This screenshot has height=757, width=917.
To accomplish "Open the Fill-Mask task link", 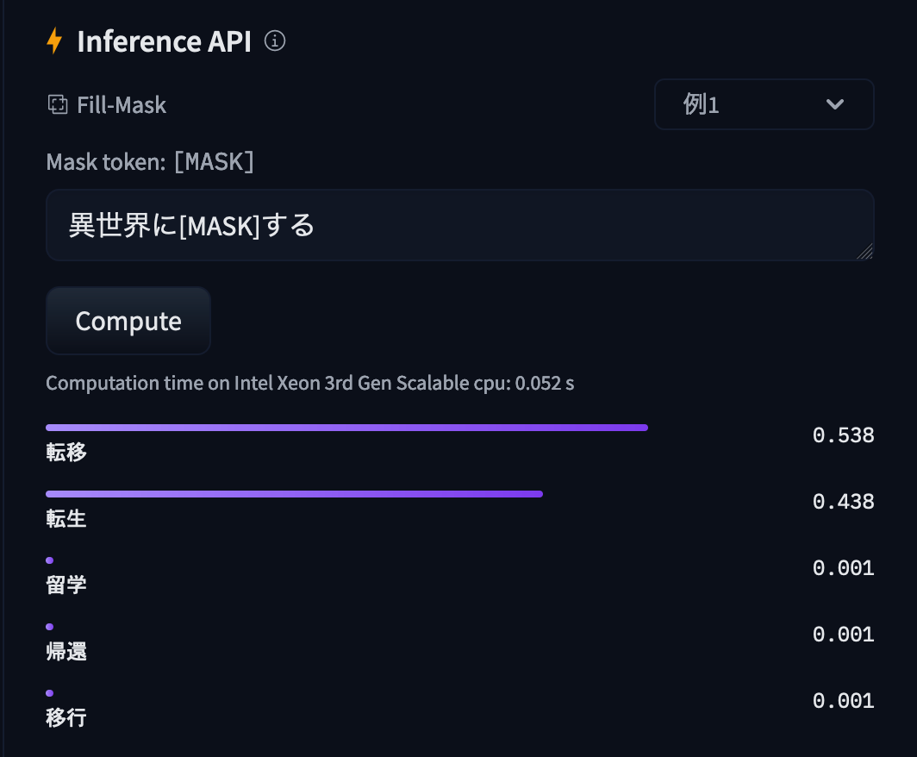I will 121,105.
